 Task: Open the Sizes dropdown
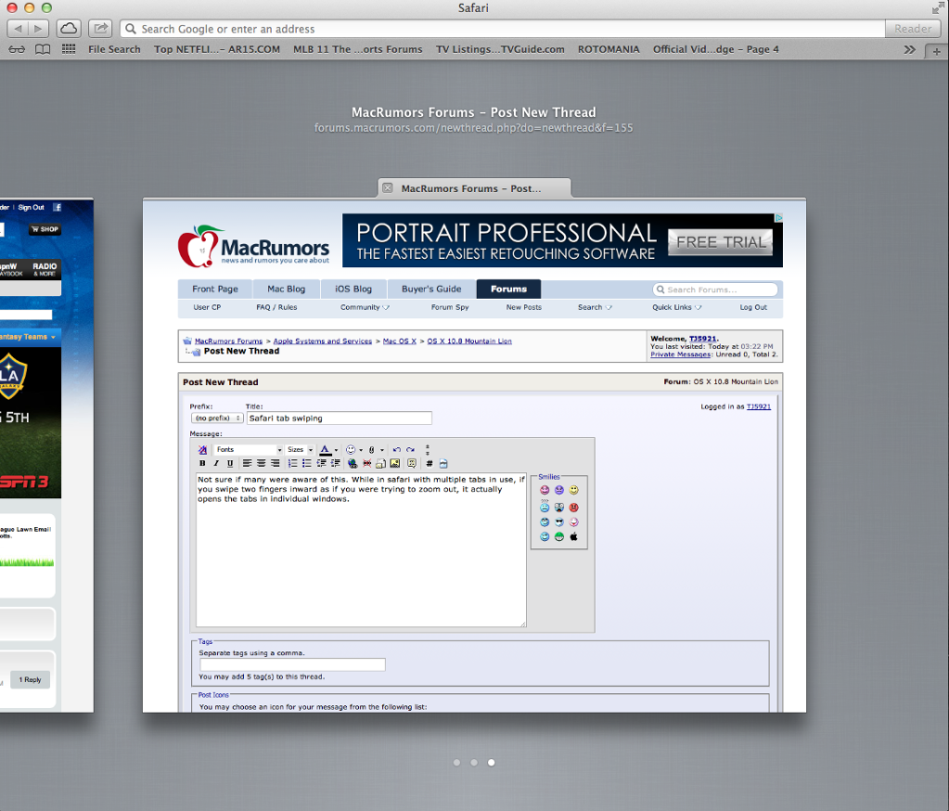click(x=300, y=450)
